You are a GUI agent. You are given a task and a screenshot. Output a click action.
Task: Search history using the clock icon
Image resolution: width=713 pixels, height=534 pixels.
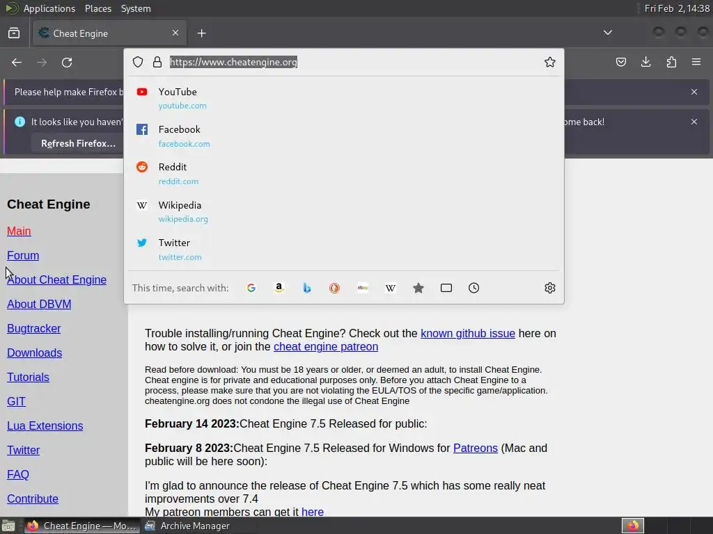[473, 288]
